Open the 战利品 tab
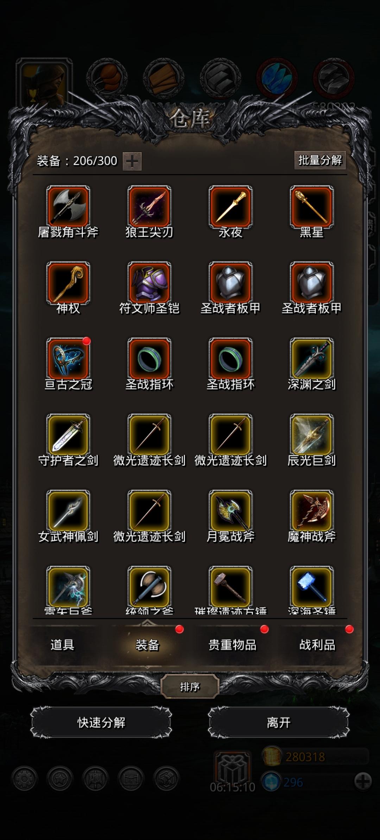The width and height of the screenshot is (380, 840). coord(317,645)
